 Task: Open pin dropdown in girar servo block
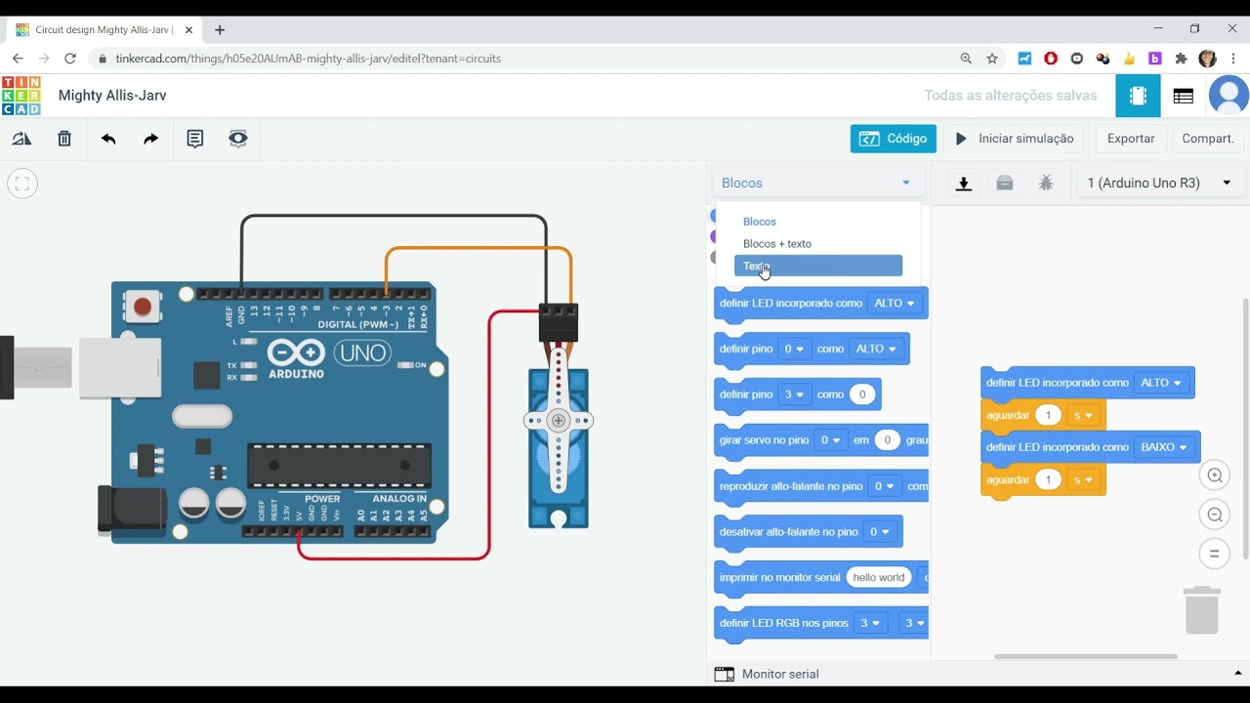[x=831, y=440]
